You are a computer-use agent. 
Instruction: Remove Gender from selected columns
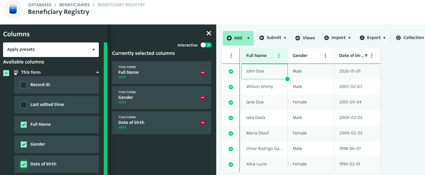tap(203, 98)
